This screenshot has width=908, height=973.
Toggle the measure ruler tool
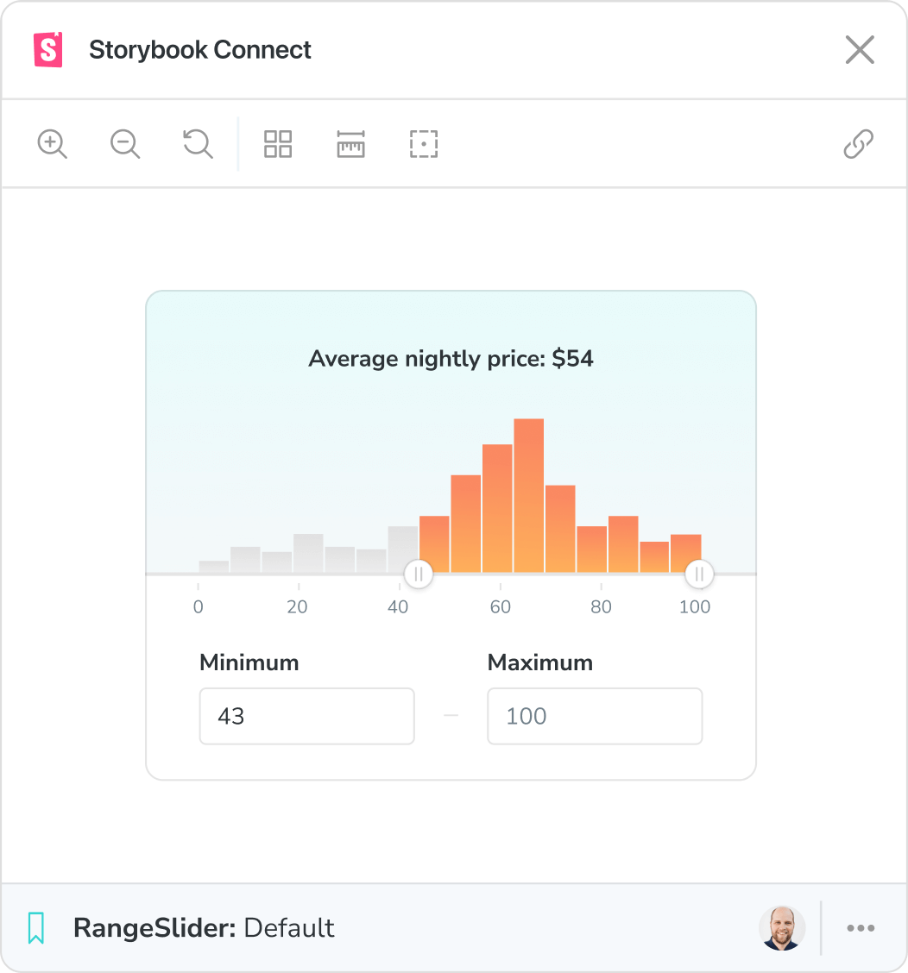[x=350, y=144]
